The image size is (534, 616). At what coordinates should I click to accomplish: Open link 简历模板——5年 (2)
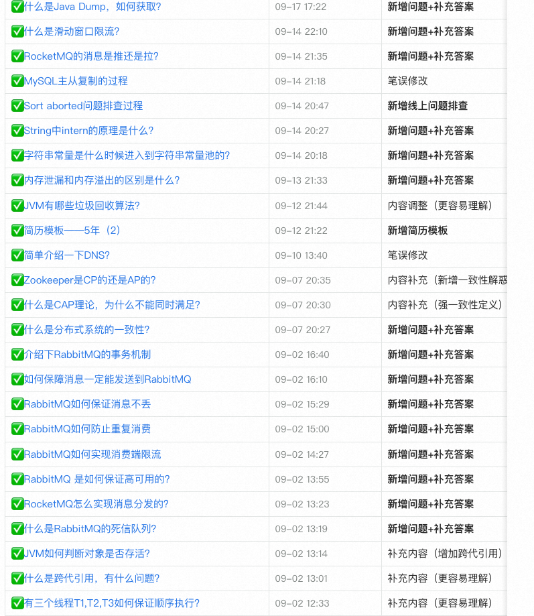(72, 230)
